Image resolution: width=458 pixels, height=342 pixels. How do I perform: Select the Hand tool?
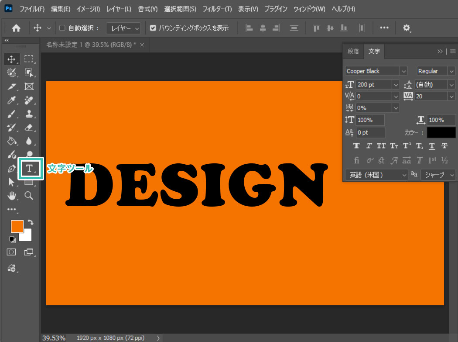pos(12,195)
